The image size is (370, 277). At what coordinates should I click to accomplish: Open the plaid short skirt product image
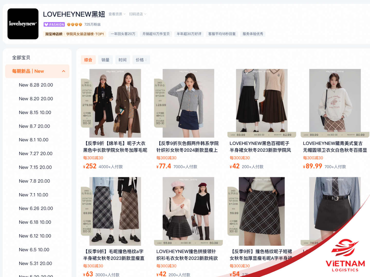[x=262, y=211]
